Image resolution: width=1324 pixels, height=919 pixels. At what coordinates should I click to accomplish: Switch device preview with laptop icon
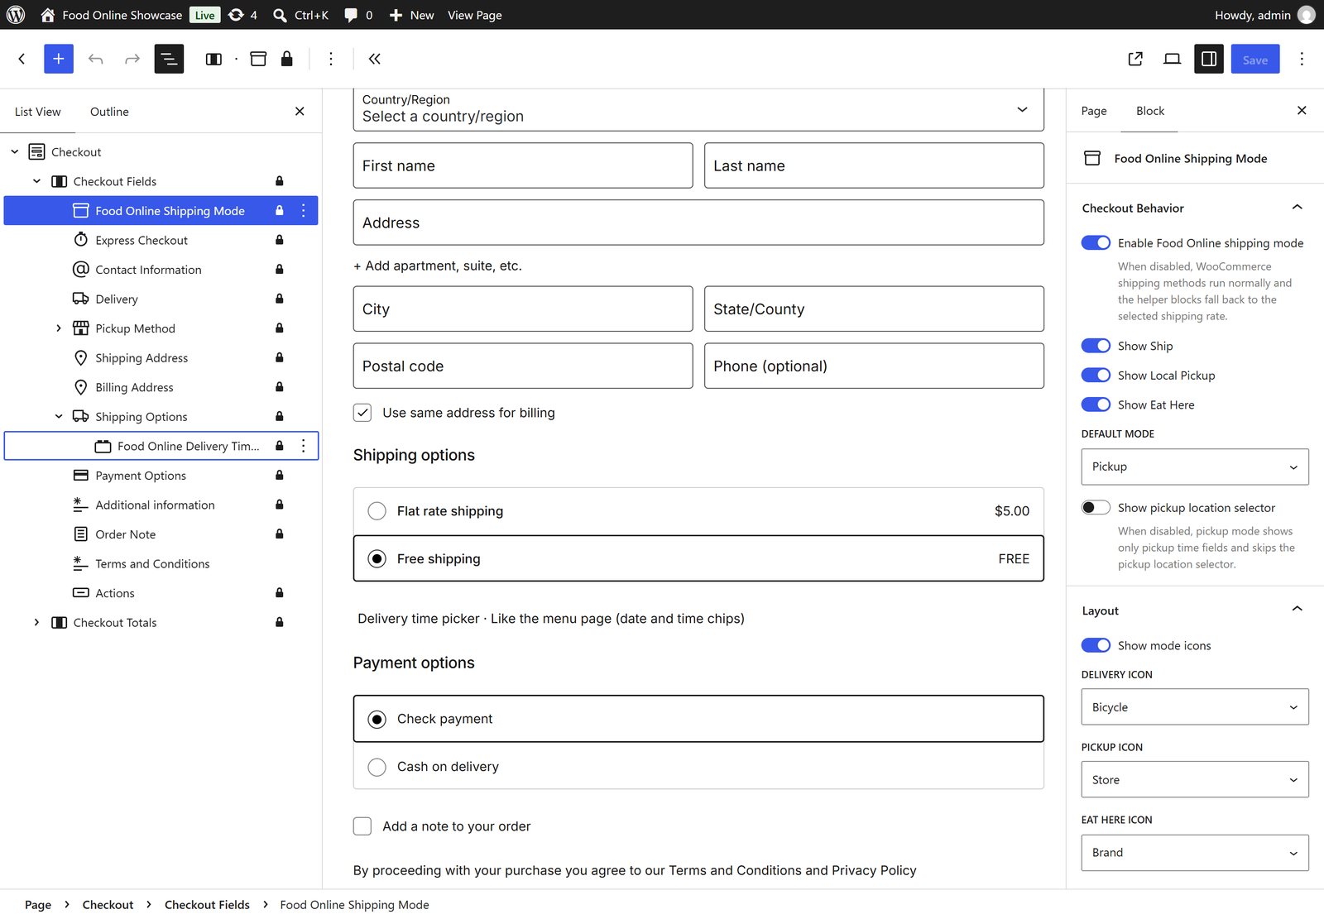click(1172, 59)
